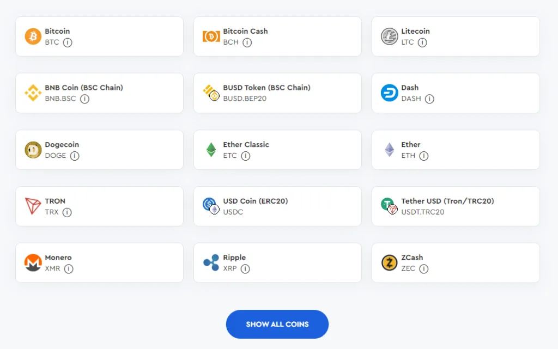The width and height of the screenshot is (558, 349).
Task: Select the Ripple coin name
Action: click(x=234, y=258)
